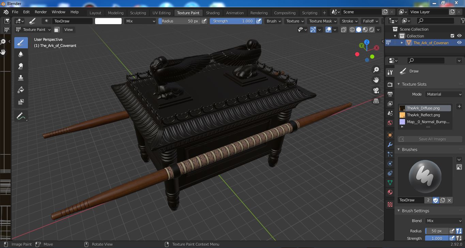Open Object properties orange square tab

[x=390, y=135]
